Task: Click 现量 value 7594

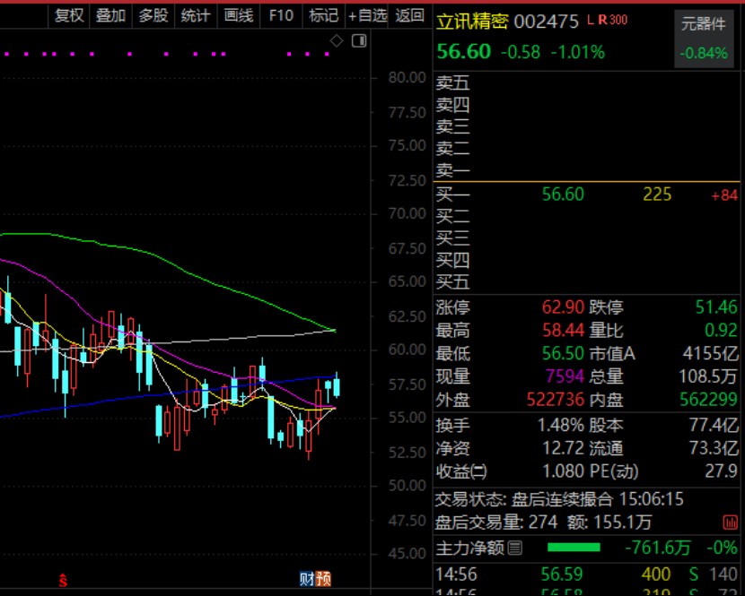Action: coord(565,376)
